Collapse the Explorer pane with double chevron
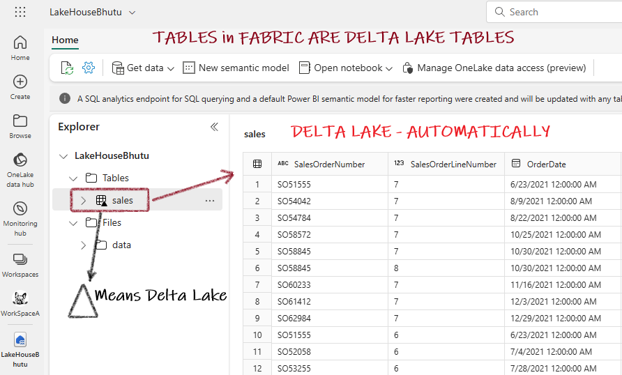Viewport: 622px width, 375px height. (214, 127)
